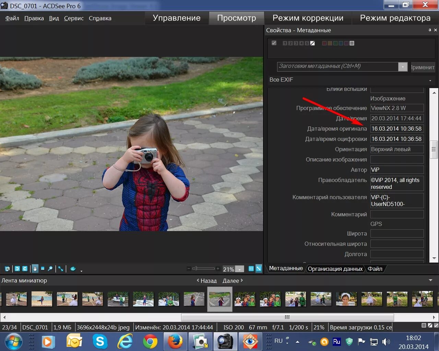The image size is (439, 351).
Task: Expand the Все EXIF group dropdown
Action: pyautogui.click(x=430, y=80)
